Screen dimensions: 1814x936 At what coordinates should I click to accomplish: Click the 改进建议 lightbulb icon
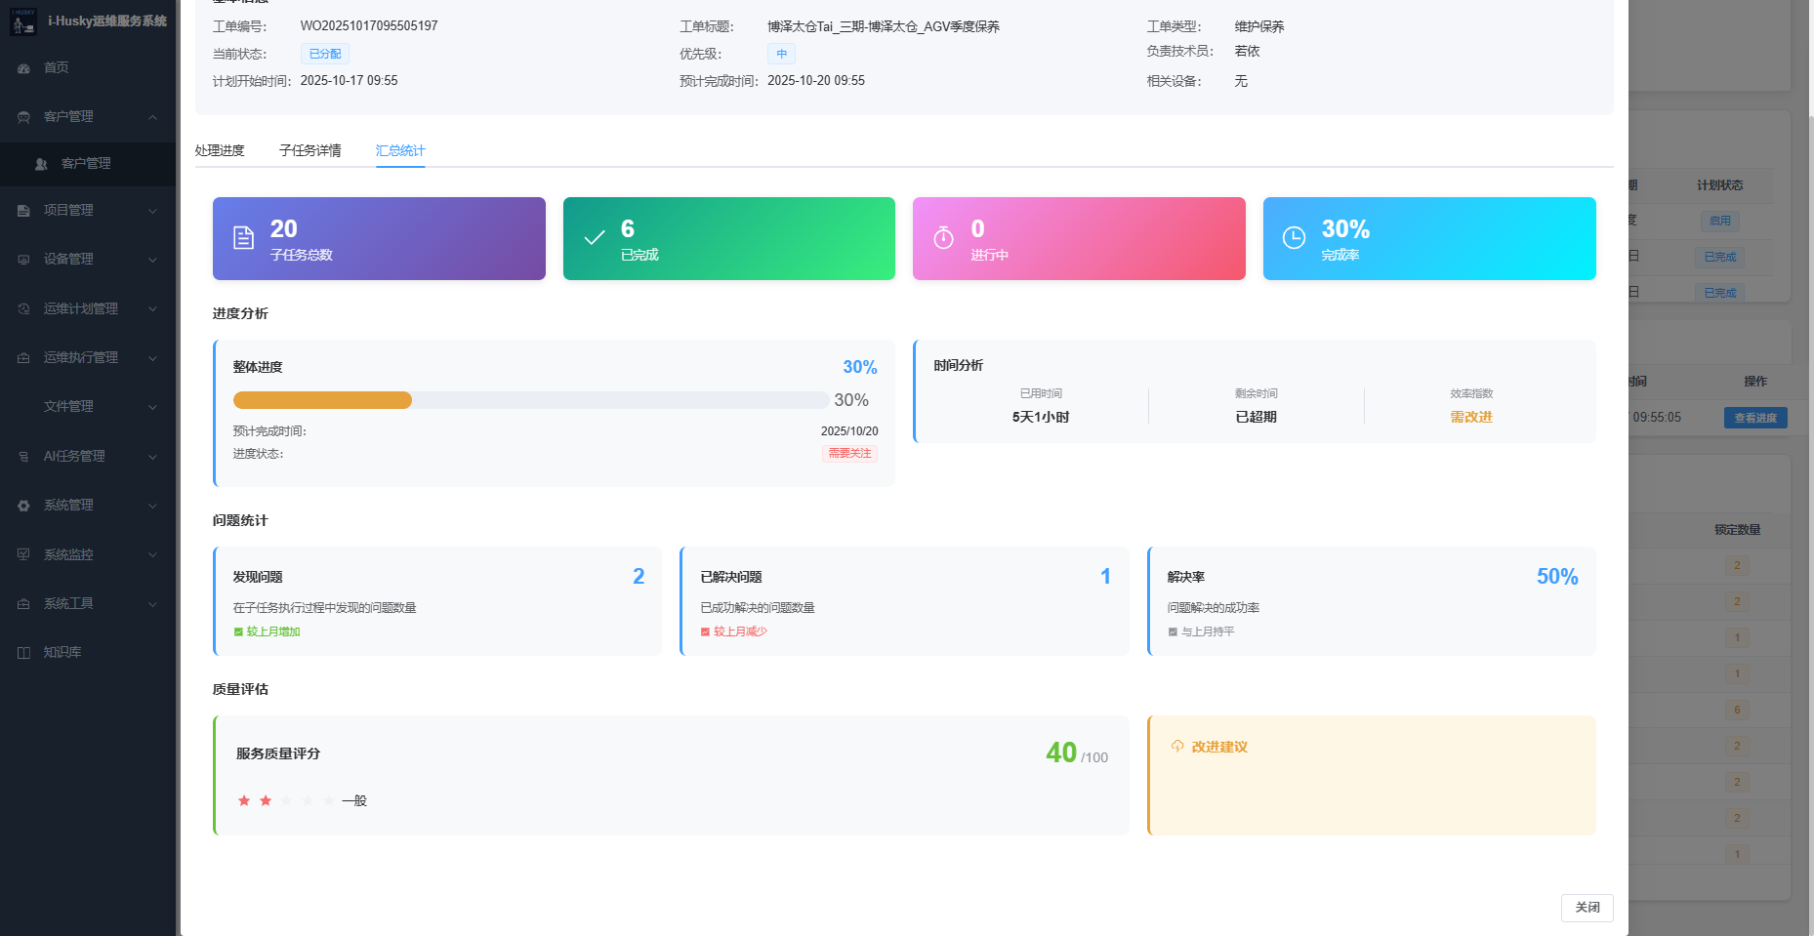coord(1177,747)
